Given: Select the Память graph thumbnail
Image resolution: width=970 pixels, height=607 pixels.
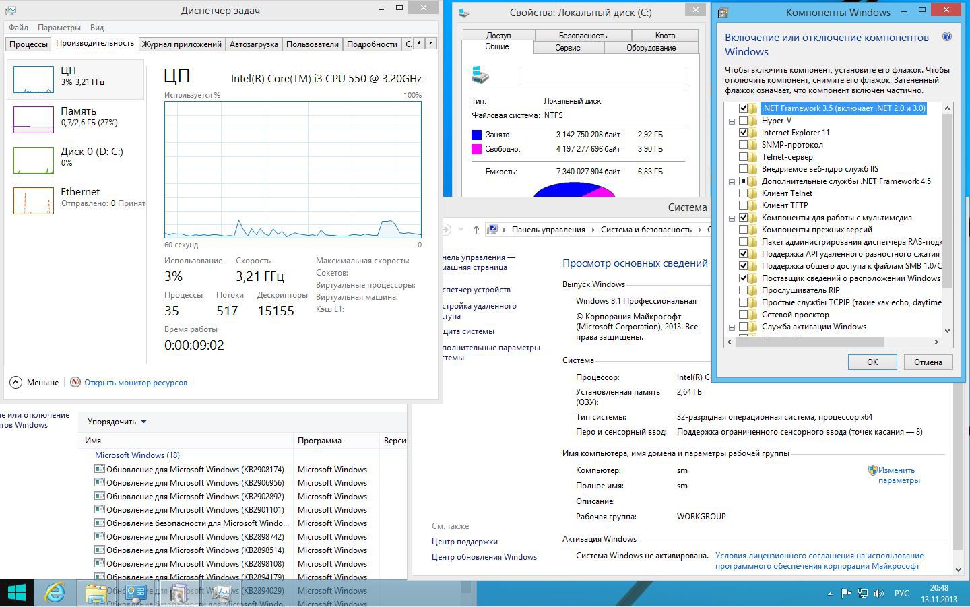Looking at the screenshot, I should (34, 120).
